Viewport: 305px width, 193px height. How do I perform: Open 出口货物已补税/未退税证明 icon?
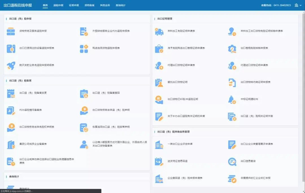[x=159, y=100]
